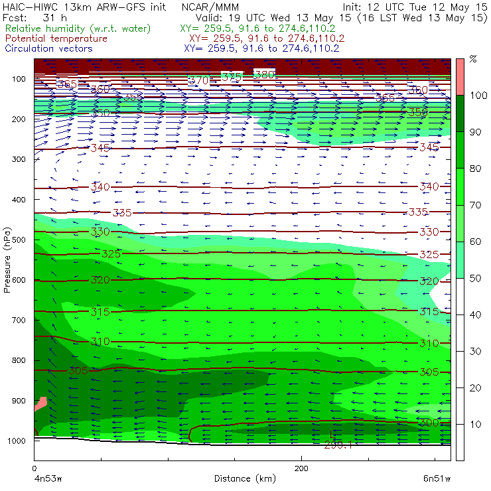The image size is (491, 491).
Task: Click the '299.1' minimum value label
Action: click(338, 445)
